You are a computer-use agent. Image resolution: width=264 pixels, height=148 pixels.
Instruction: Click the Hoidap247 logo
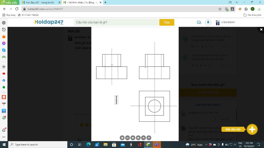(49, 22)
